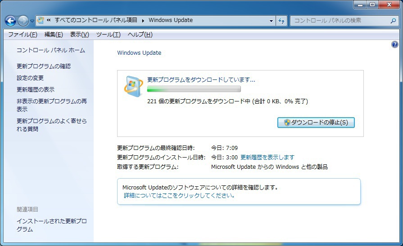Click the Control Panel icon in address bar

tap(41, 20)
